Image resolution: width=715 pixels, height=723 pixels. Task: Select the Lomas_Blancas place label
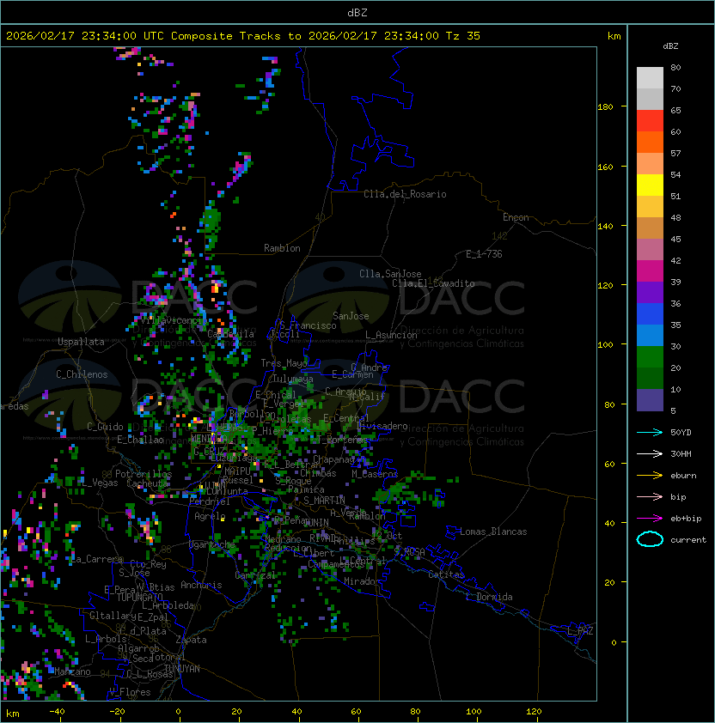tap(493, 532)
